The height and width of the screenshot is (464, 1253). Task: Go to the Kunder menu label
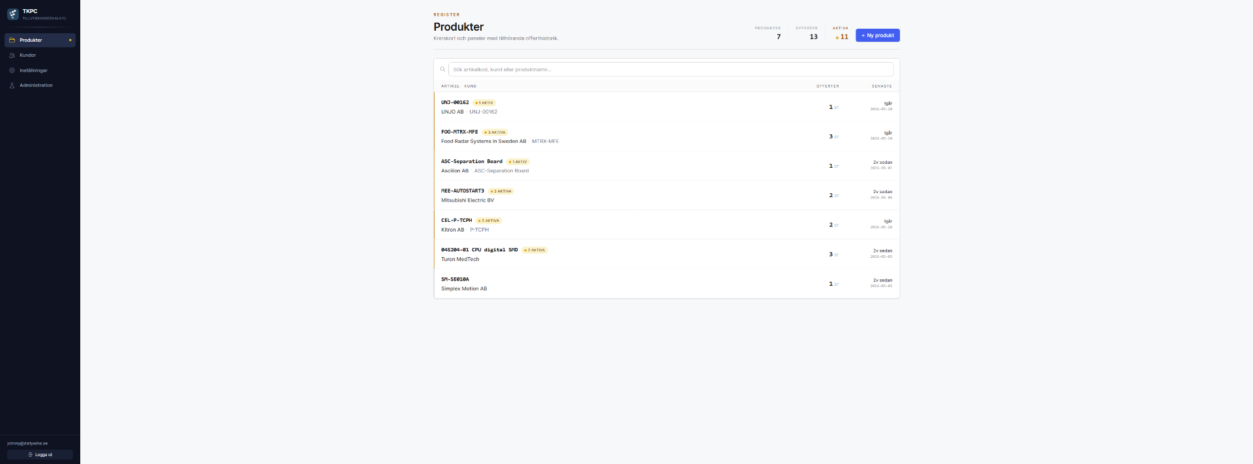click(27, 55)
